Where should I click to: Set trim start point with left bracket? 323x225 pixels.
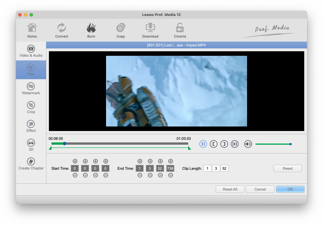[214, 144]
